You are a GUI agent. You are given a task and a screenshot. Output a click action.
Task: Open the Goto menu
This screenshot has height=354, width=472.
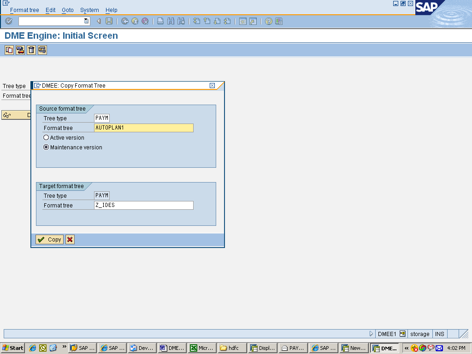(x=67, y=10)
